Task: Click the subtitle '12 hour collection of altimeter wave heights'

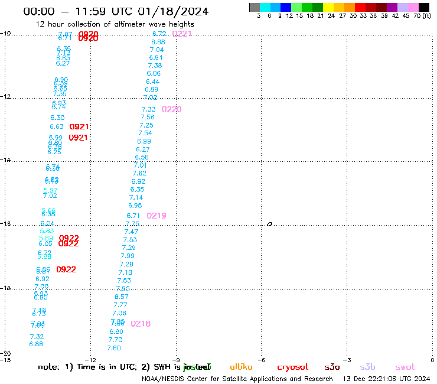Action: coord(115,24)
